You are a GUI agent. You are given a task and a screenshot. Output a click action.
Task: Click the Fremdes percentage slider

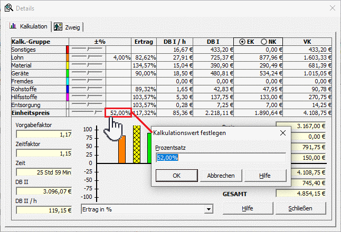[x=87, y=81]
